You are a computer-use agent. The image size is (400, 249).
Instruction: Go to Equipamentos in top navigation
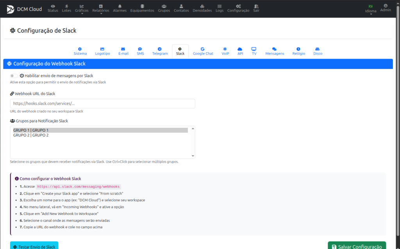point(142,8)
